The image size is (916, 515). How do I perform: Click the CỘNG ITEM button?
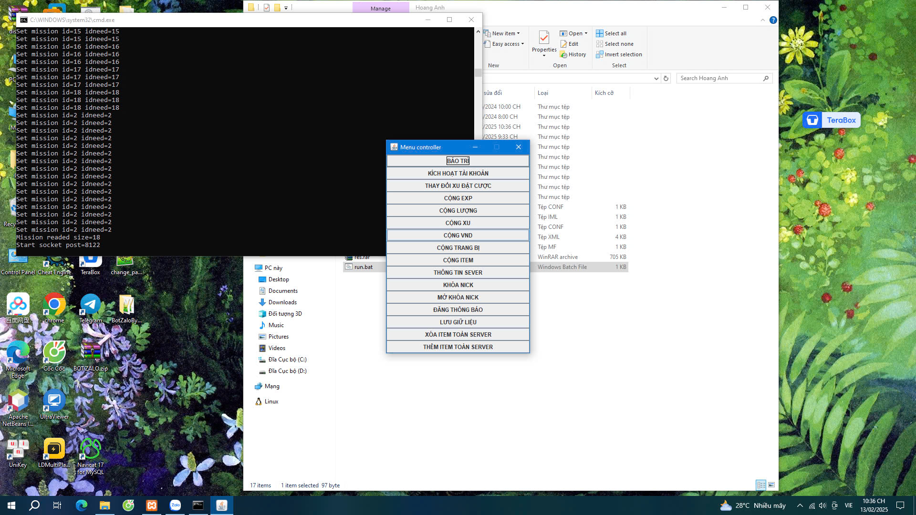(458, 260)
